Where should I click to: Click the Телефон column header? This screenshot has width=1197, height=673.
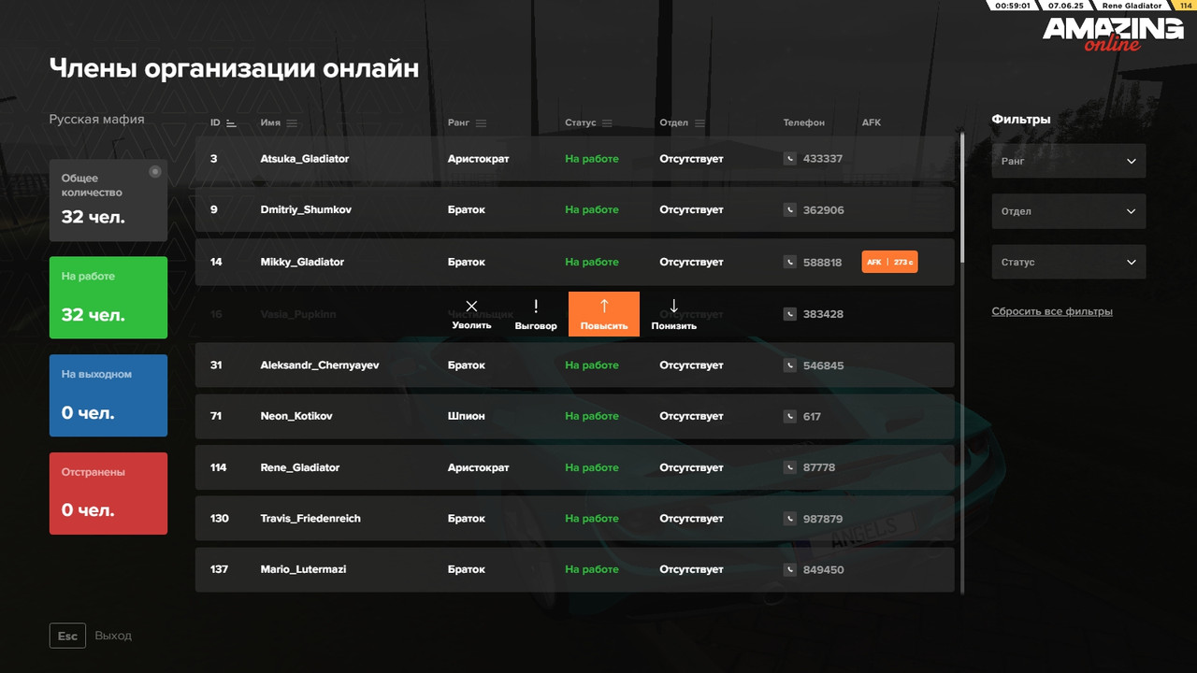804,123
